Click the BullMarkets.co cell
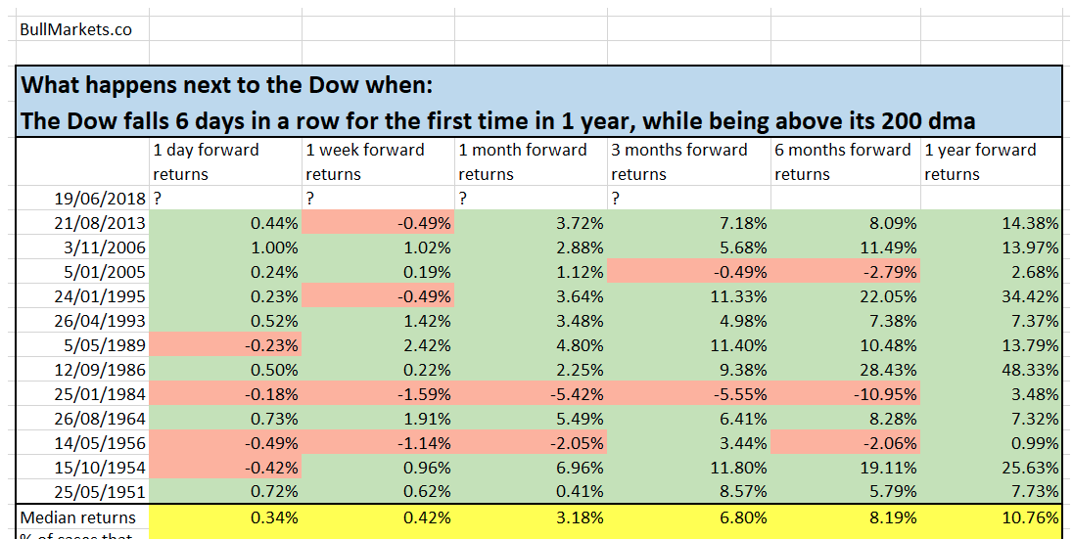The image size is (1073, 539). [76, 29]
